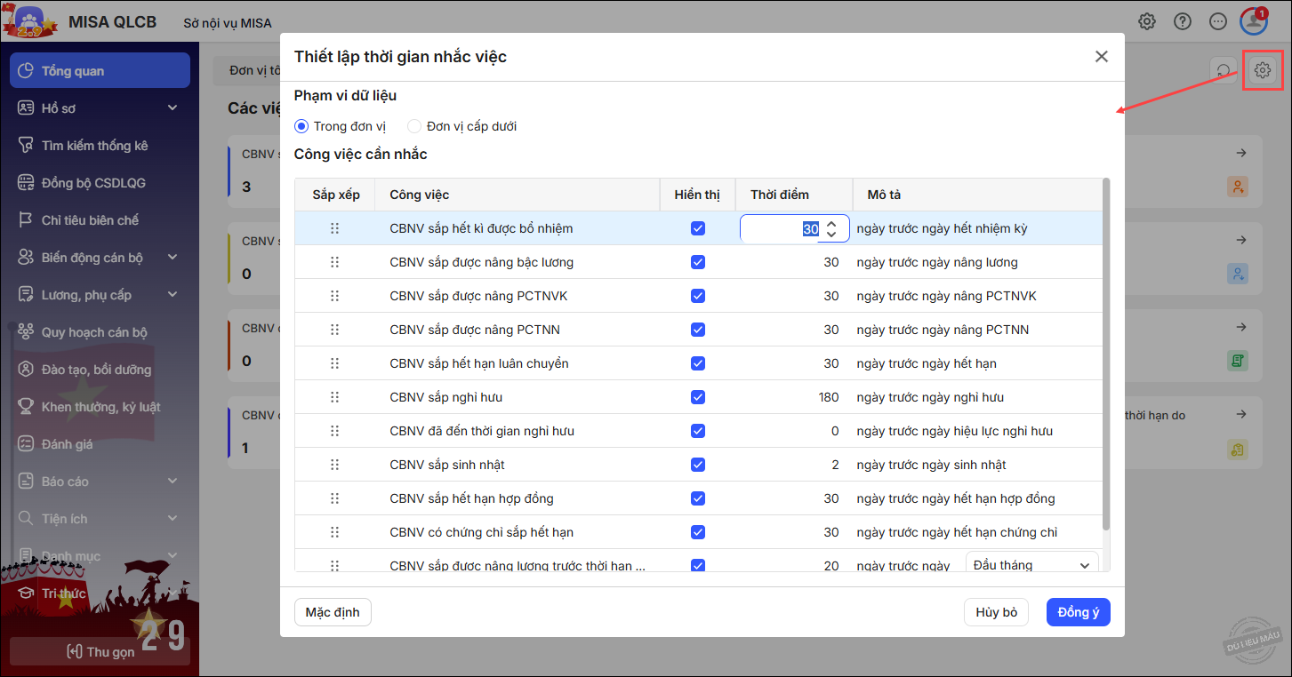Click the Mặc định button
This screenshot has height=677, width=1292.
tap(333, 612)
